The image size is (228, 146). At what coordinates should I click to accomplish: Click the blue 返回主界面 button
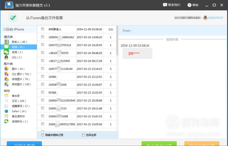click(x=24, y=144)
